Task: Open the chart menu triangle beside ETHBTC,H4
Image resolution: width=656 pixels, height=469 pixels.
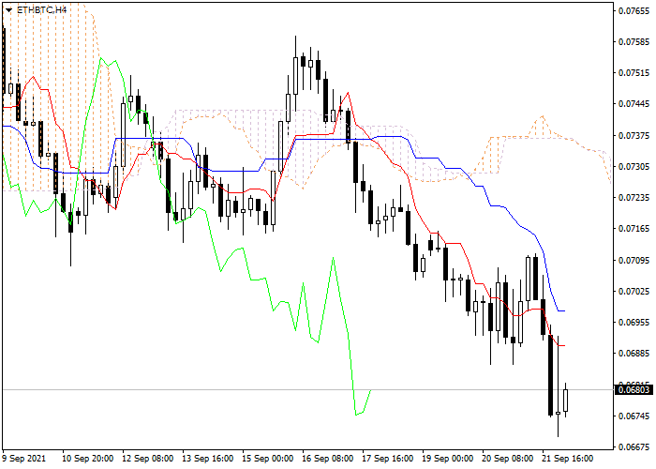Action: tap(8, 10)
